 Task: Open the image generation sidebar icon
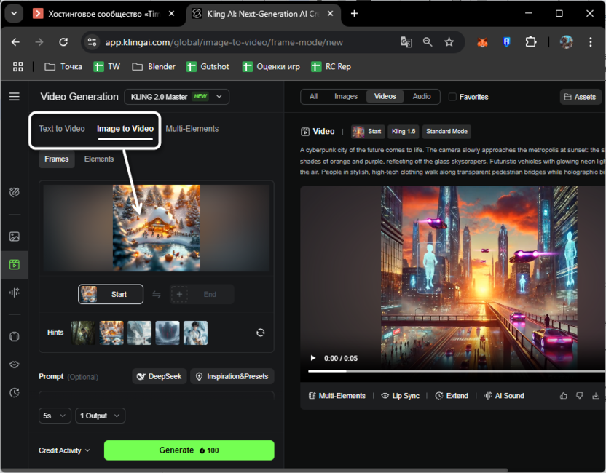tap(15, 236)
